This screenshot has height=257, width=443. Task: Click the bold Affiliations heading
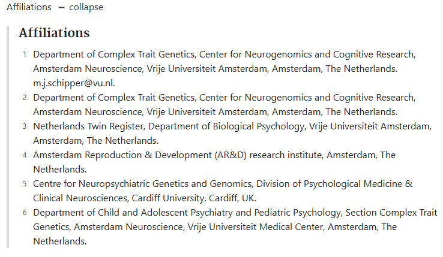pyautogui.click(x=54, y=33)
